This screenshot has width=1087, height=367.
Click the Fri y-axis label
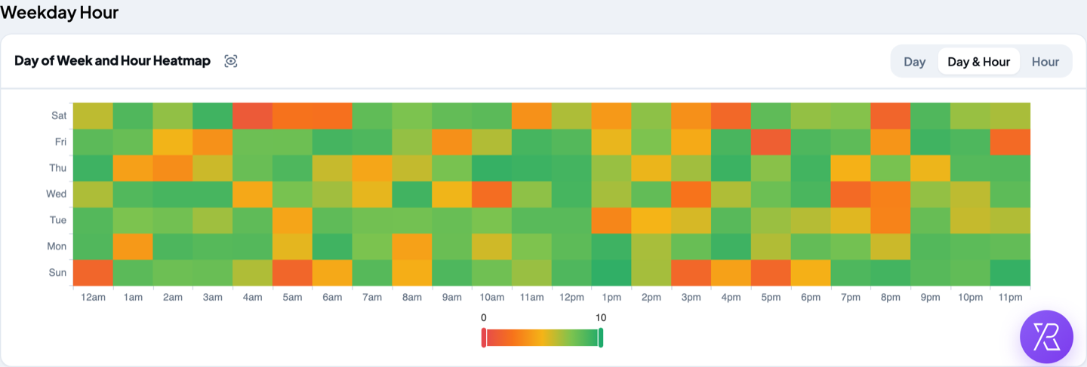click(x=60, y=142)
